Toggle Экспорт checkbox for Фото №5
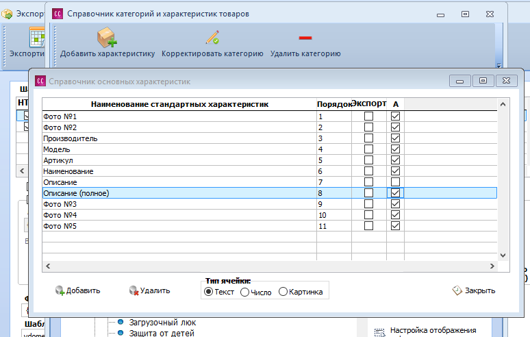 tap(369, 226)
